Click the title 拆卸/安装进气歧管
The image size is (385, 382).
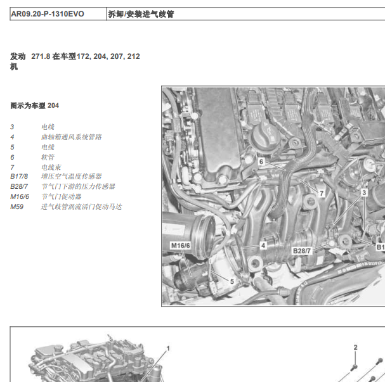coord(141,14)
